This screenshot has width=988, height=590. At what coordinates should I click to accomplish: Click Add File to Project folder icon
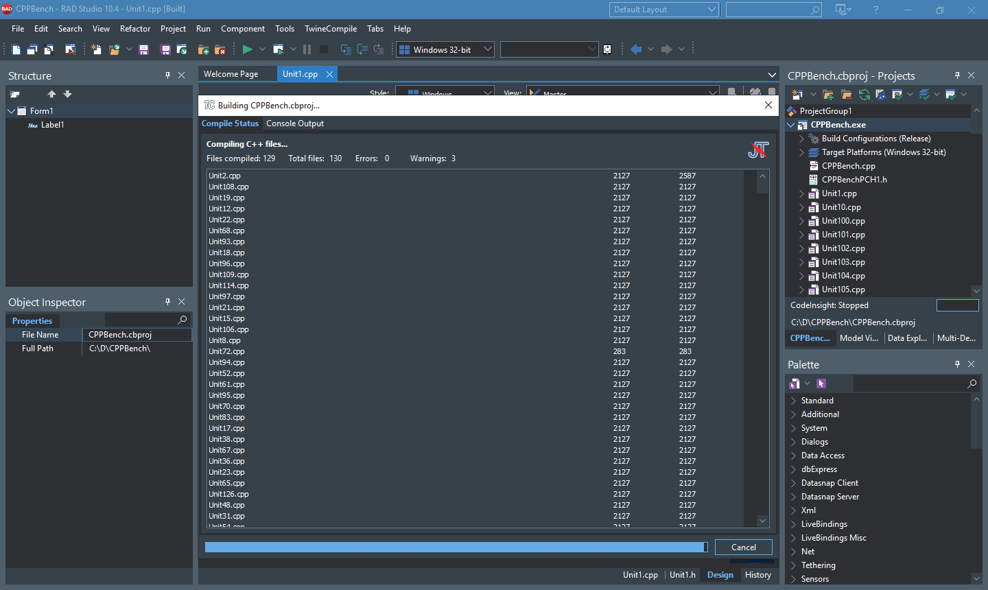[203, 49]
